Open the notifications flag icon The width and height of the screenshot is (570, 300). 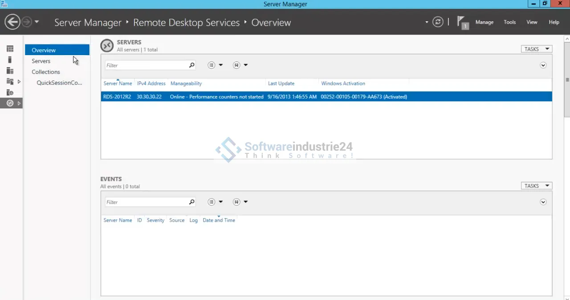pos(462,22)
